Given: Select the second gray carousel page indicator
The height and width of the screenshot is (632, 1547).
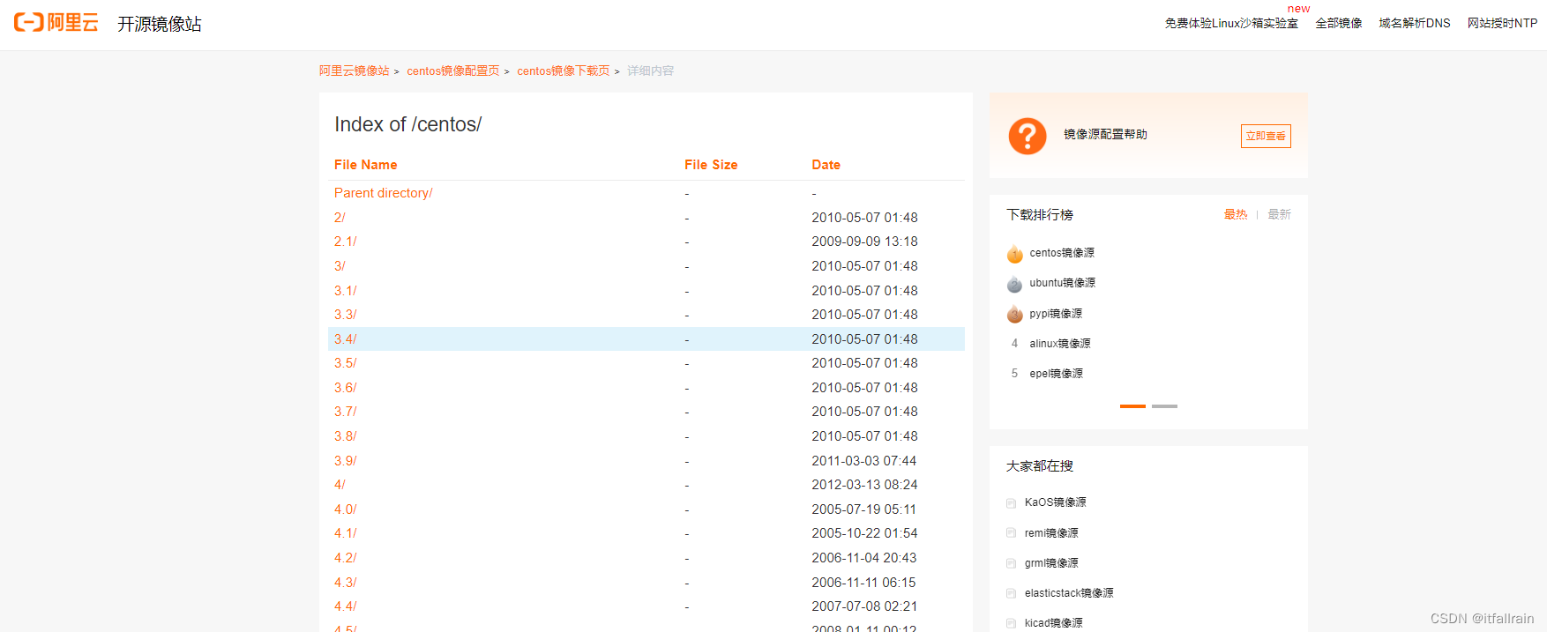Looking at the screenshot, I should [1164, 406].
